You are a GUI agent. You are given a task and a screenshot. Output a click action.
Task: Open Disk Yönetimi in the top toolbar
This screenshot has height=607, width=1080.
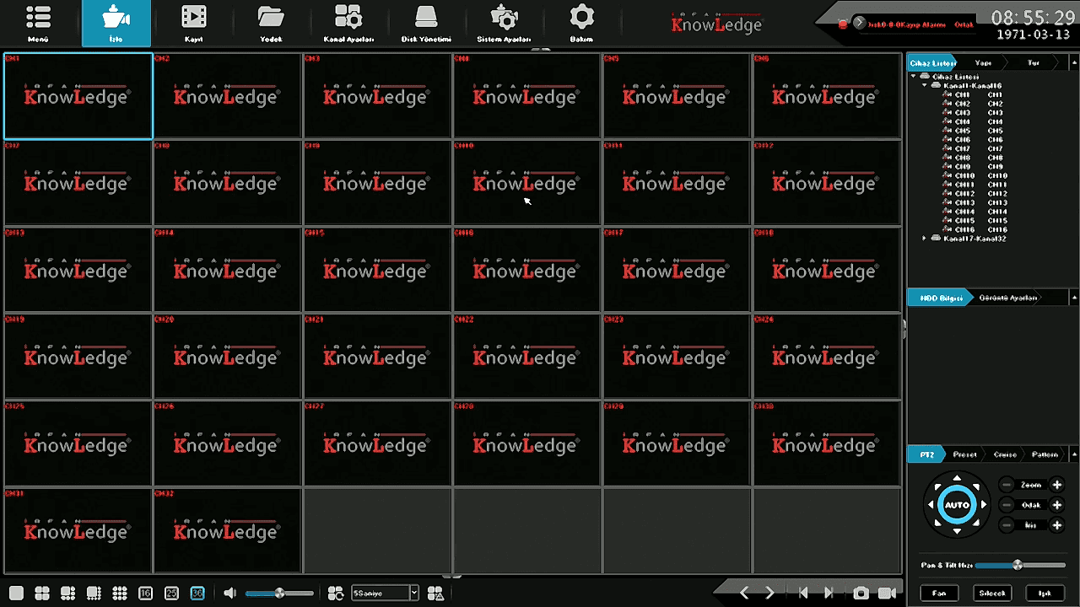point(426,23)
